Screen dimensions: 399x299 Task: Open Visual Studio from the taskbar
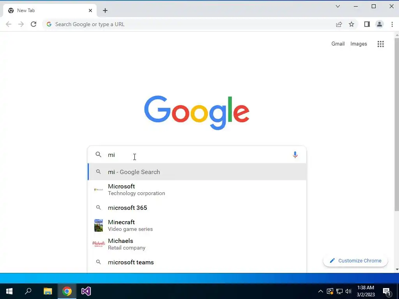[x=86, y=291]
